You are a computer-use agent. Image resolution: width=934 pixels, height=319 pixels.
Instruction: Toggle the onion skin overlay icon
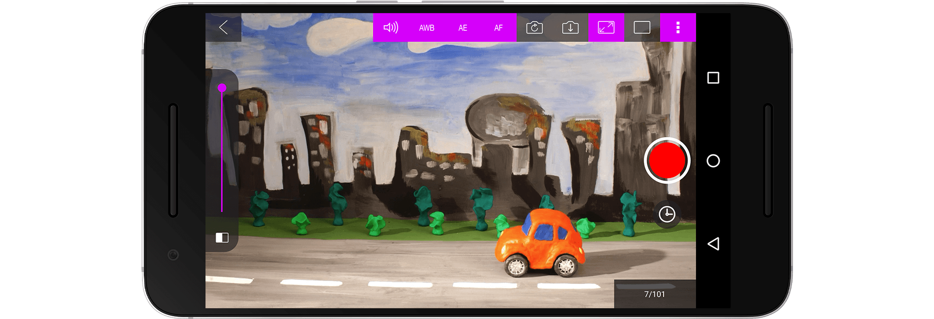click(x=222, y=238)
